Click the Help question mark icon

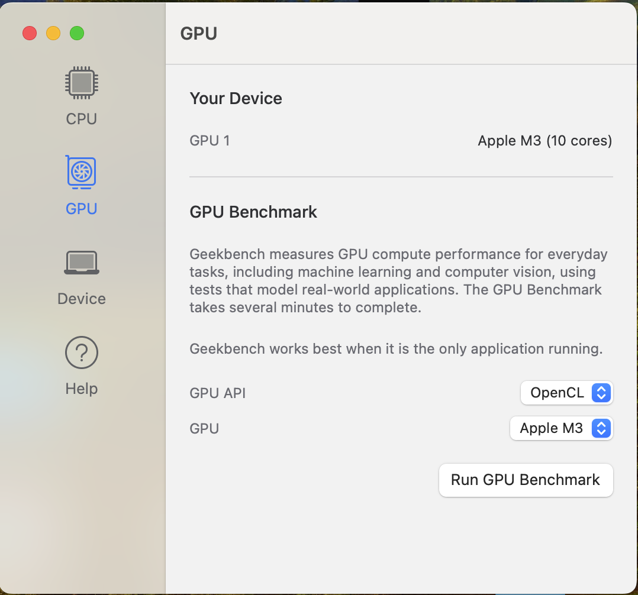(x=82, y=353)
